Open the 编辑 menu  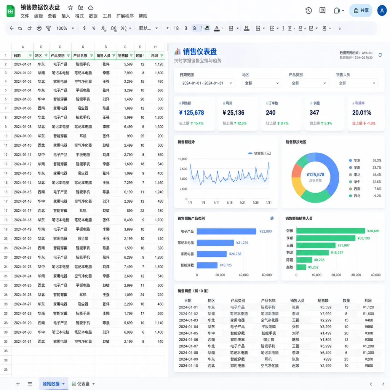(x=38, y=16)
